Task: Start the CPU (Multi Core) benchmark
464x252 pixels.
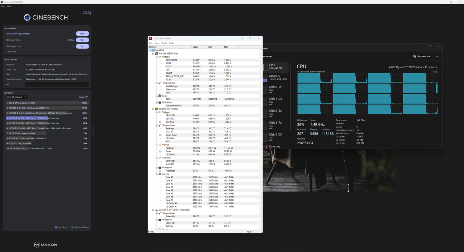Action: tap(82, 40)
